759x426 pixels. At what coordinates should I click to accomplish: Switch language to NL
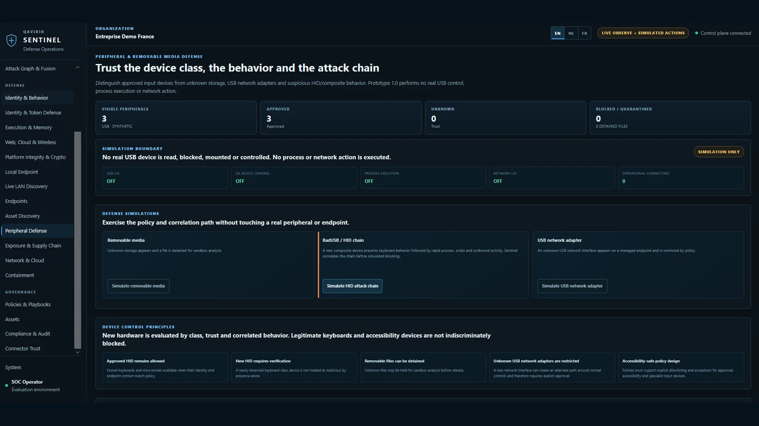click(571, 33)
